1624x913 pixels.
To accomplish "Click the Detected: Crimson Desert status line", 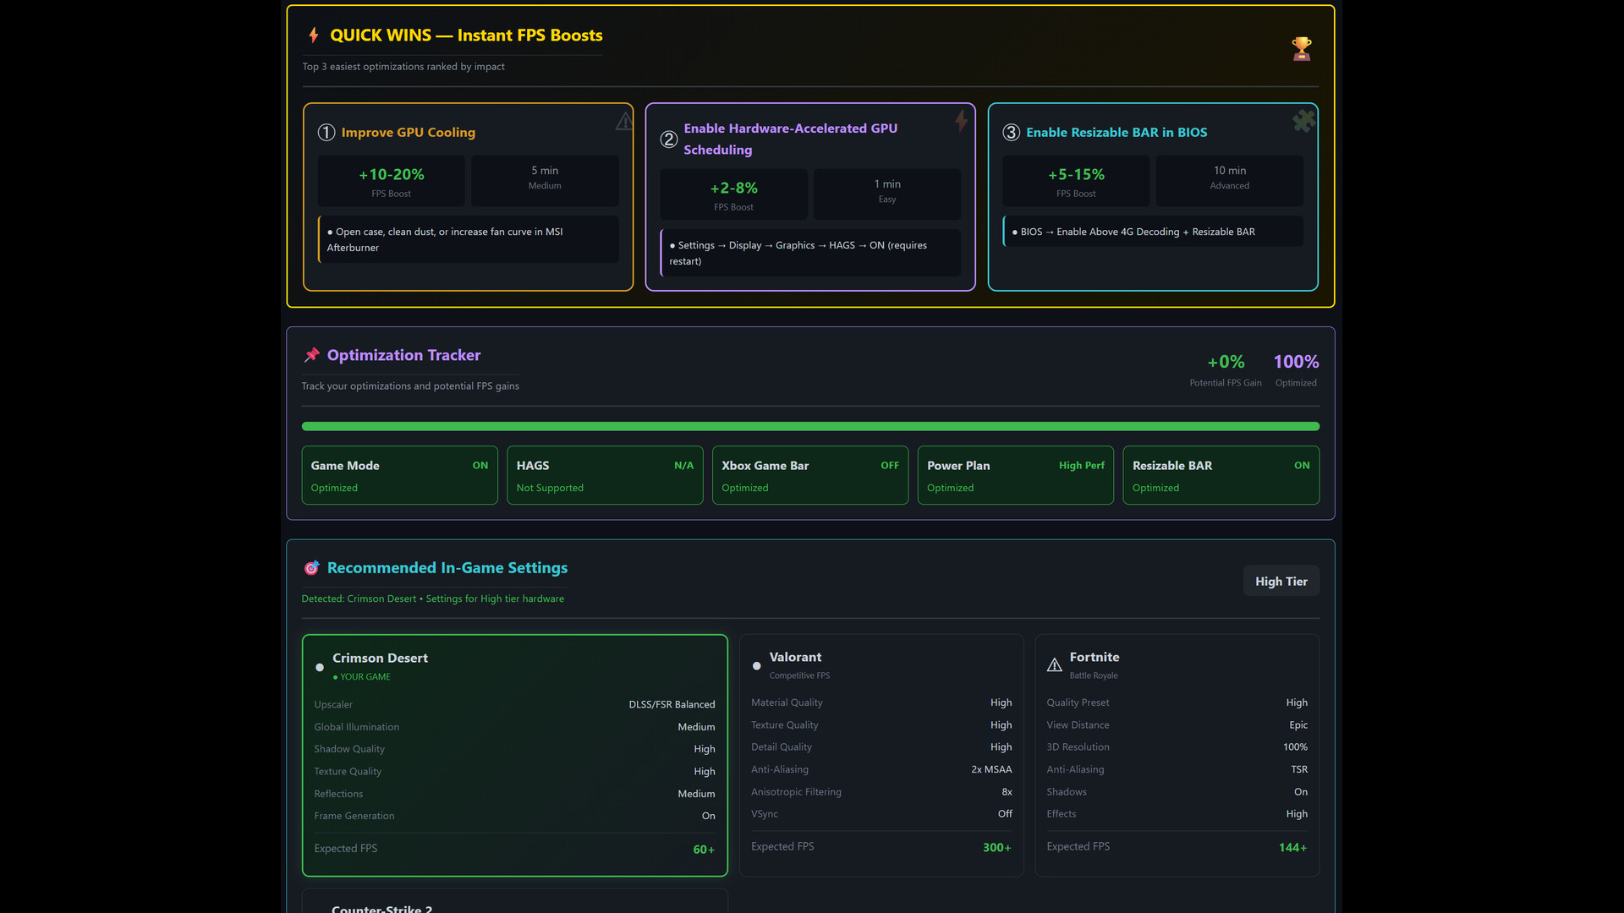I will pyautogui.click(x=433, y=599).
